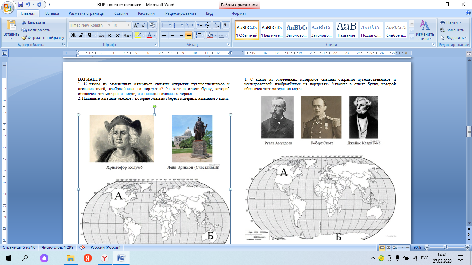Toggle superscript x²

click(118, 35)
